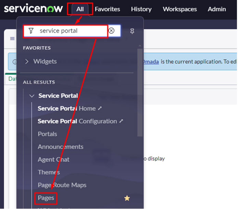Image resolution: width=238 pixels, height=209 pixels.
Task: Open the Agent Chat module
Action: (x=53, y=160)
